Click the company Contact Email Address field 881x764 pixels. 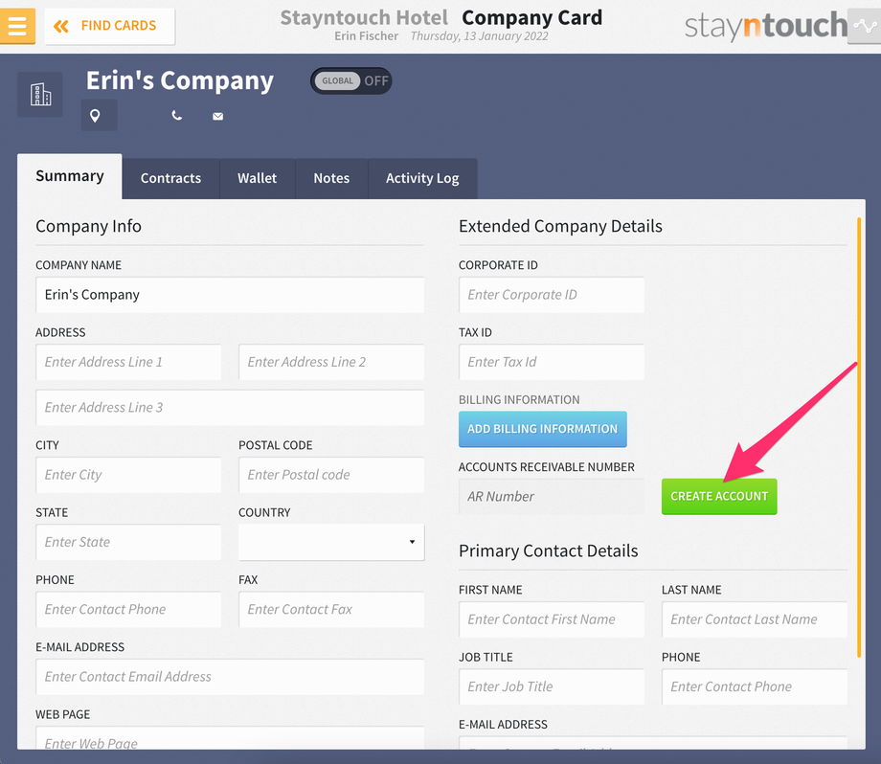tap(230, 677)
